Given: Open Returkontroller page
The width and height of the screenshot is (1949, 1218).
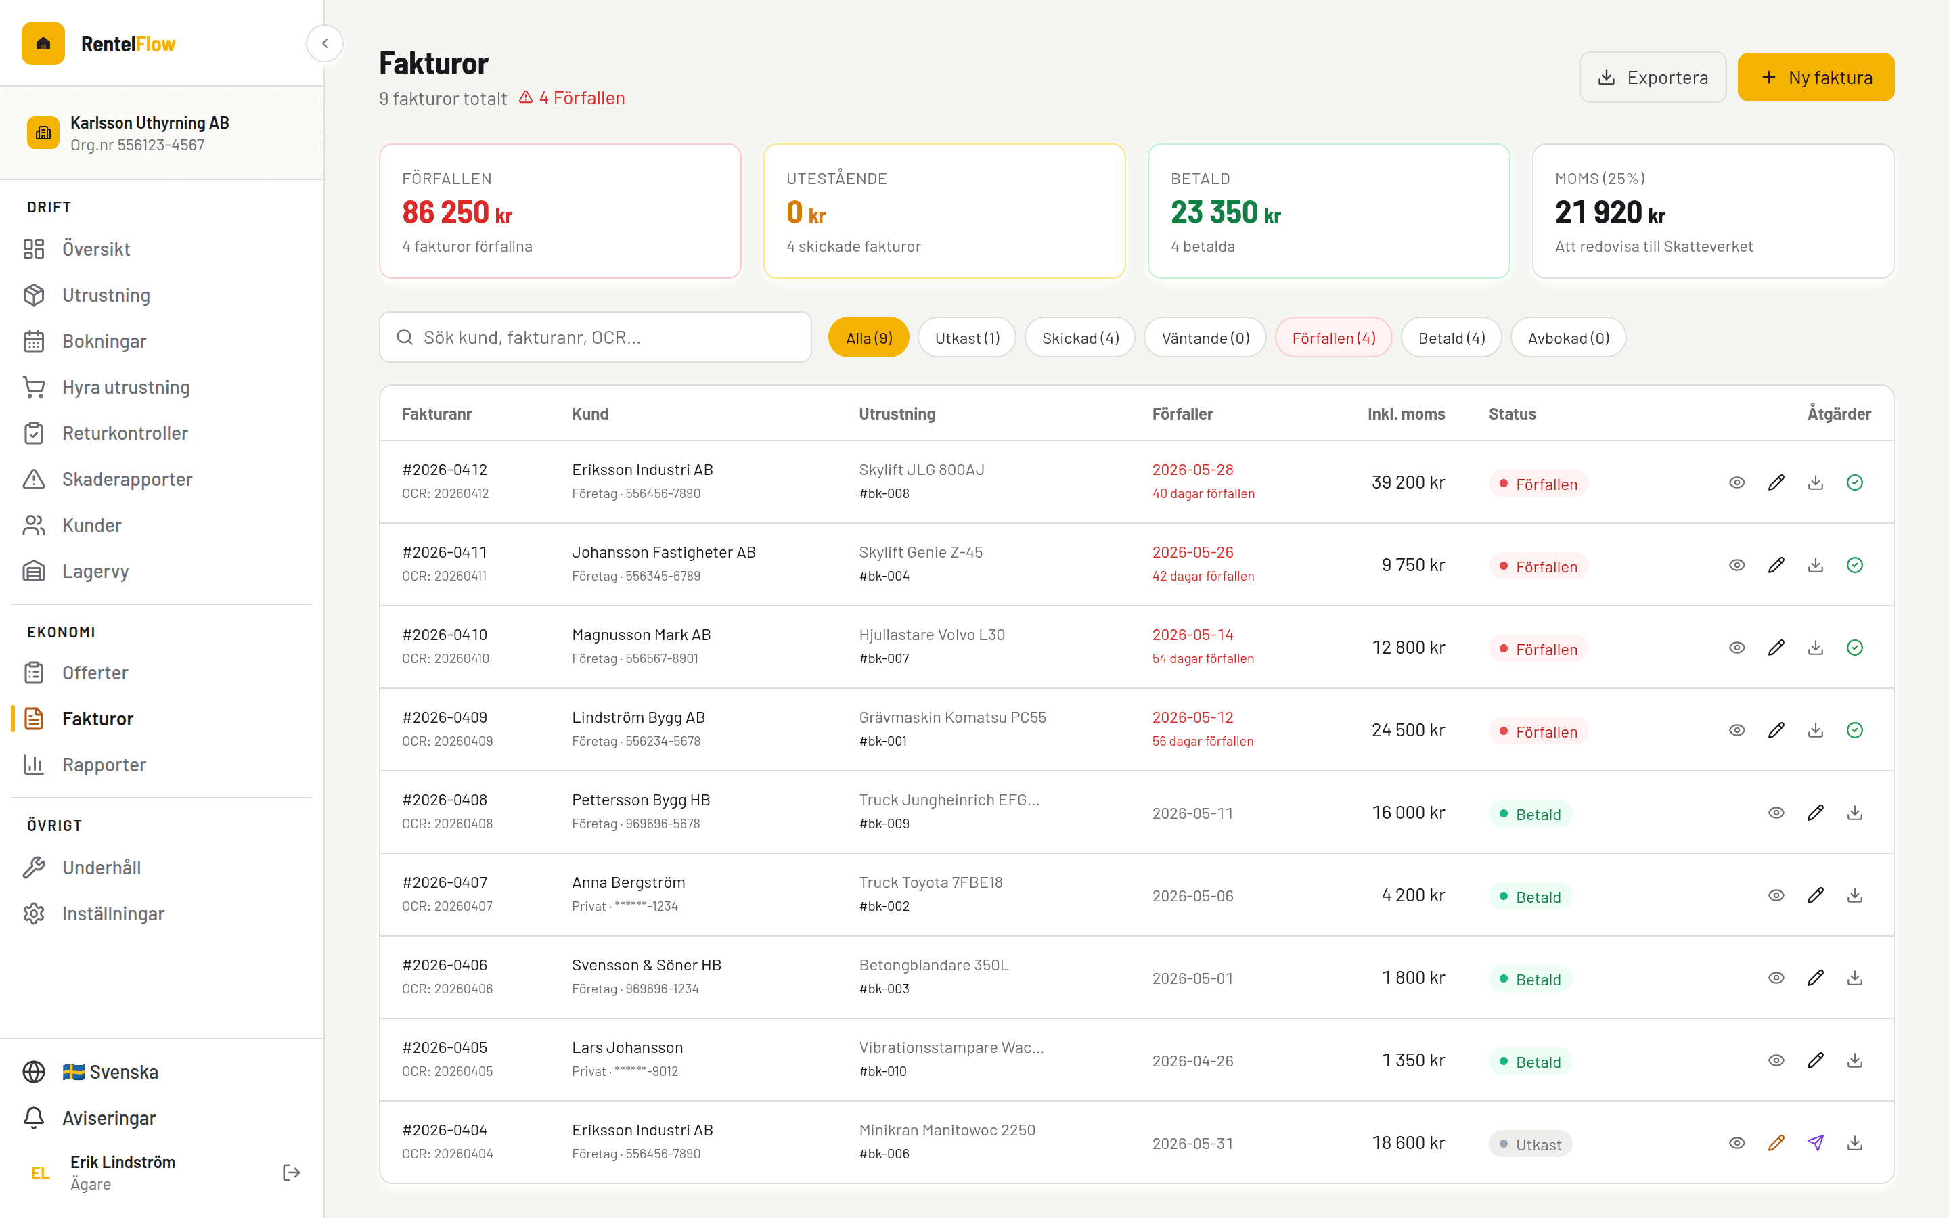Looking at the screenshot, I should (161, 433).
